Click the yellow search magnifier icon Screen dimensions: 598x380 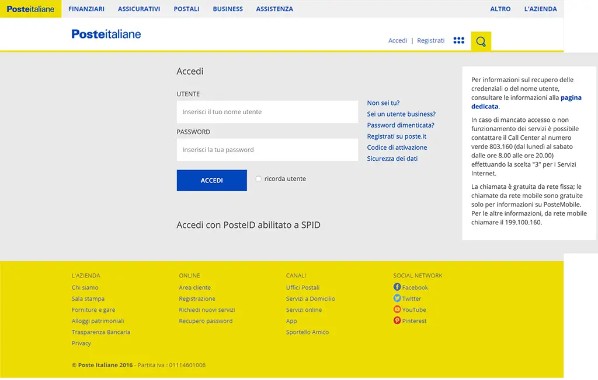tap(481, 41)
